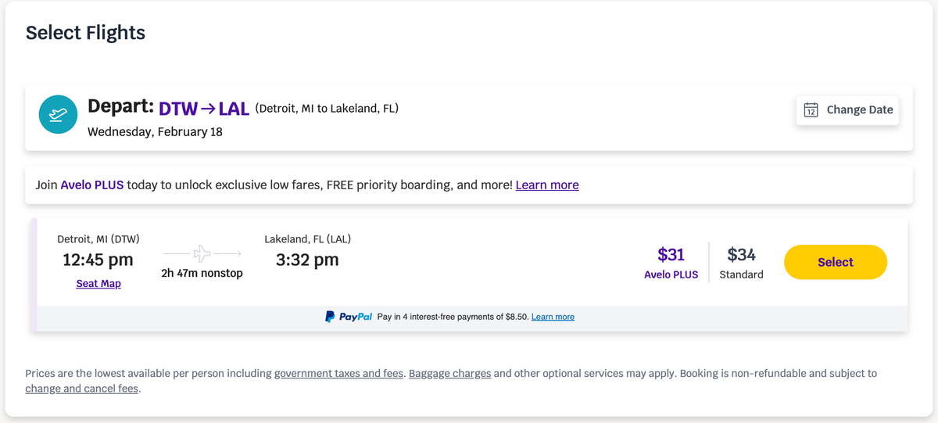Viewport: 938px width, 423px height.
Task: Open the Seat Map link
Action: (x=98, y=284)
